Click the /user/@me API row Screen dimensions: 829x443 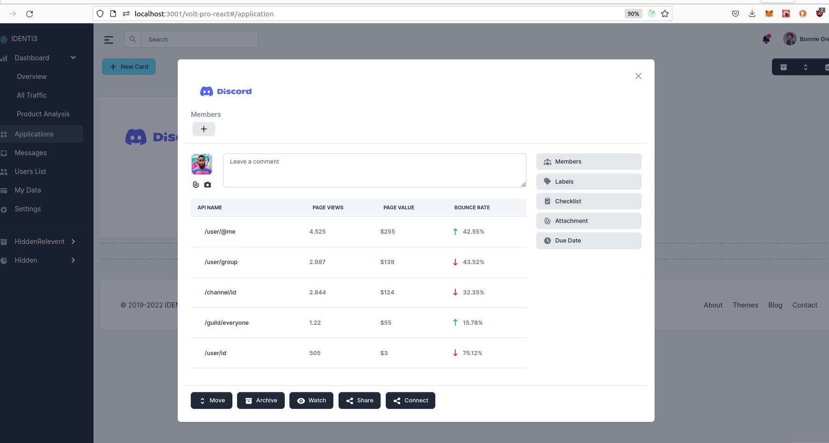(x=359, y=232)
